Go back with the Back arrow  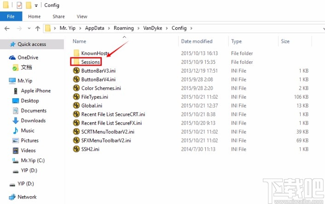pos(7,28)
